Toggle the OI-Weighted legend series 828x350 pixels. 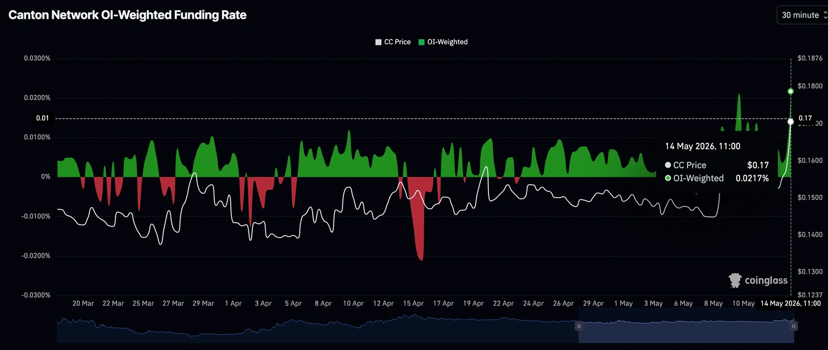point(443,42)
